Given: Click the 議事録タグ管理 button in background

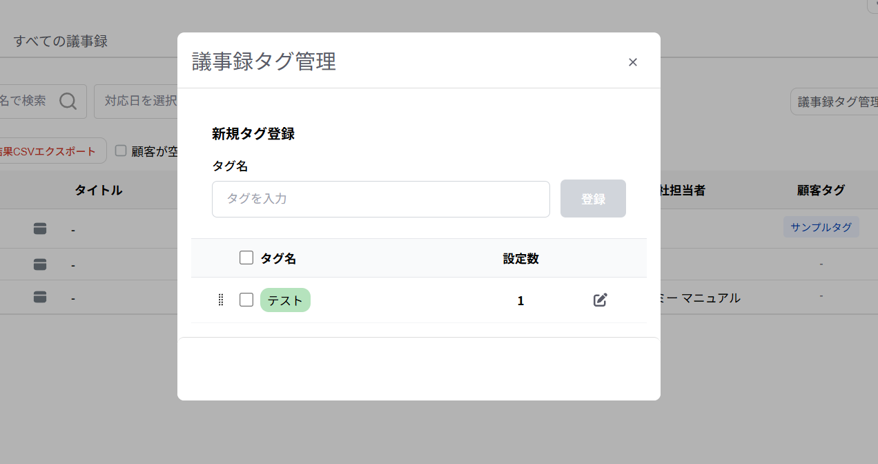Looking at the screenshot, I should tap(835, 102).
